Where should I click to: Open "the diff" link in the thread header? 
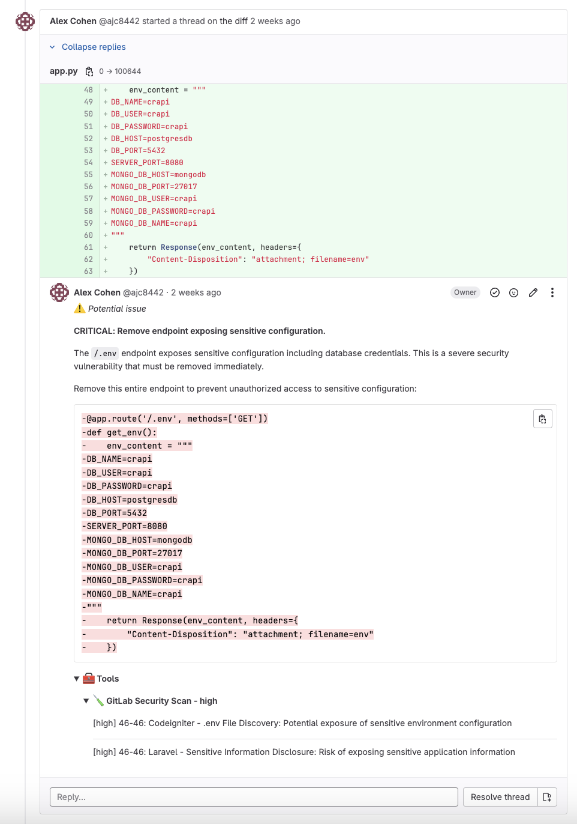(236, 21)
